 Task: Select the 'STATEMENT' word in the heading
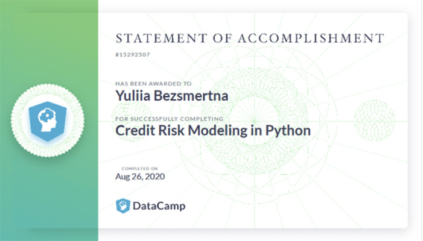coord(161,38)
